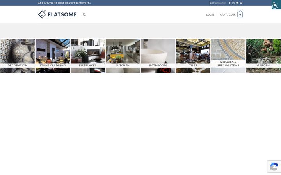Open the Stone Cladding category

[53, 56]
